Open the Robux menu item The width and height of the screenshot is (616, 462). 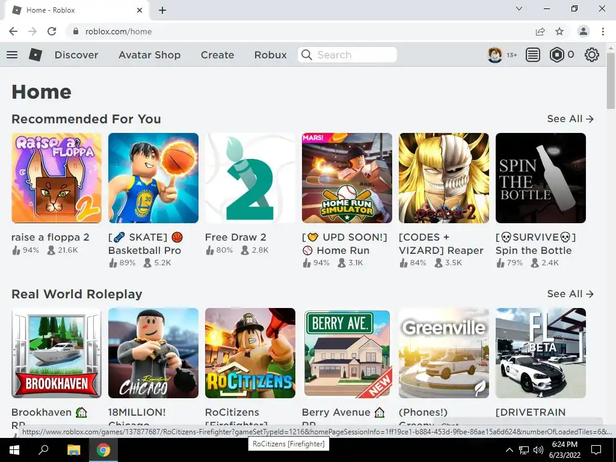coord(270,55)
